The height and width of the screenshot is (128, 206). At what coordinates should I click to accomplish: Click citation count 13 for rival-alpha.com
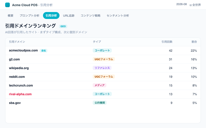pyautogui.click(x=170, y=94)
